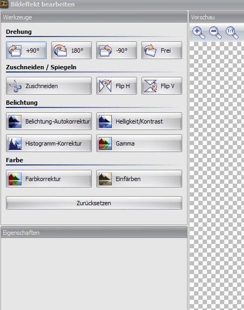Screen dimensions: 244x310
Task: Click the checkered preview canvas
Action: point(217,176)
